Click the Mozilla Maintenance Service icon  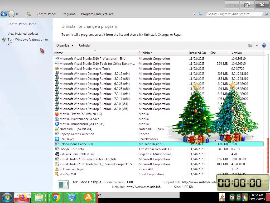pos(57,119)
